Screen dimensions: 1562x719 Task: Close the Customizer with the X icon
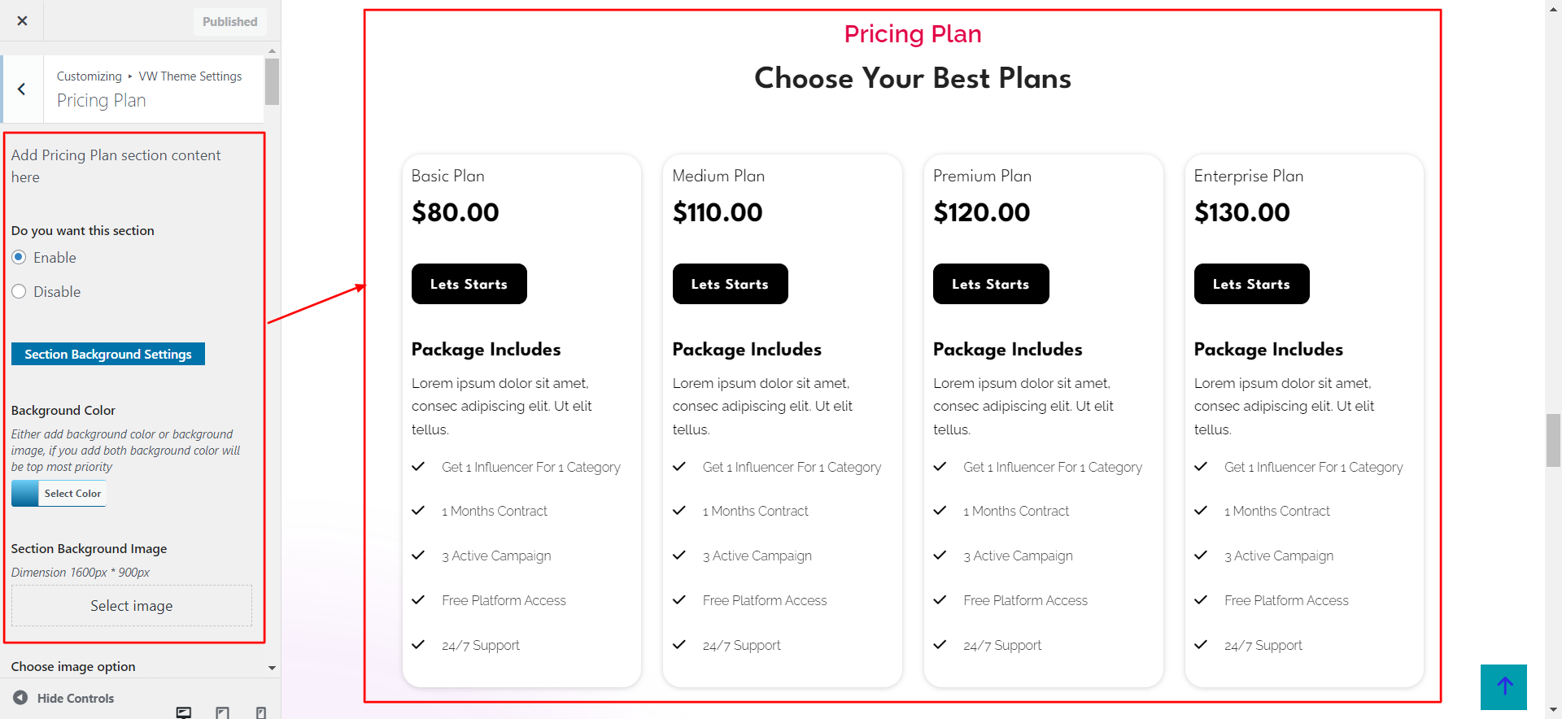[x=23, y=21]
